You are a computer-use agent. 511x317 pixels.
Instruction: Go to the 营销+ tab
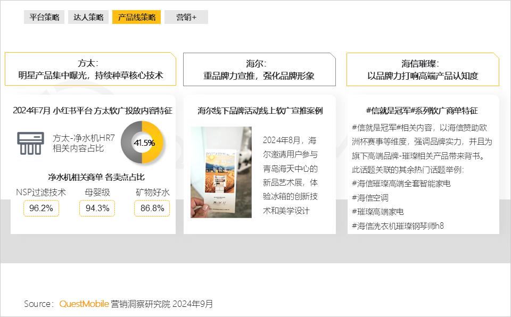pos(186,17)
